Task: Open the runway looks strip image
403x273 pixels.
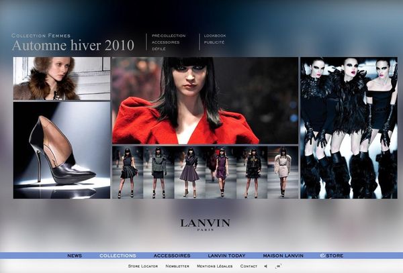Action: point(205,172)
